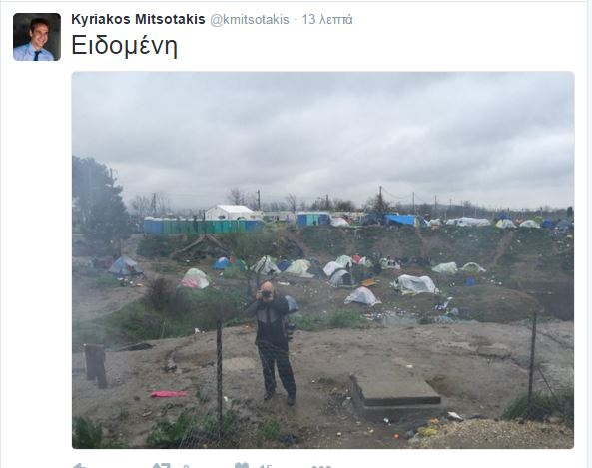Click the white tent building in photo
592x468 pixels.
230,213
